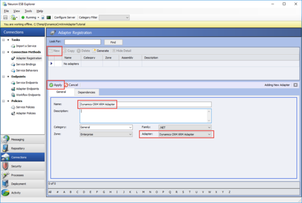The height and width of the screenshot is (203, 302).
Task: Click New to add an adapter
Action: (x=54, y=51)
